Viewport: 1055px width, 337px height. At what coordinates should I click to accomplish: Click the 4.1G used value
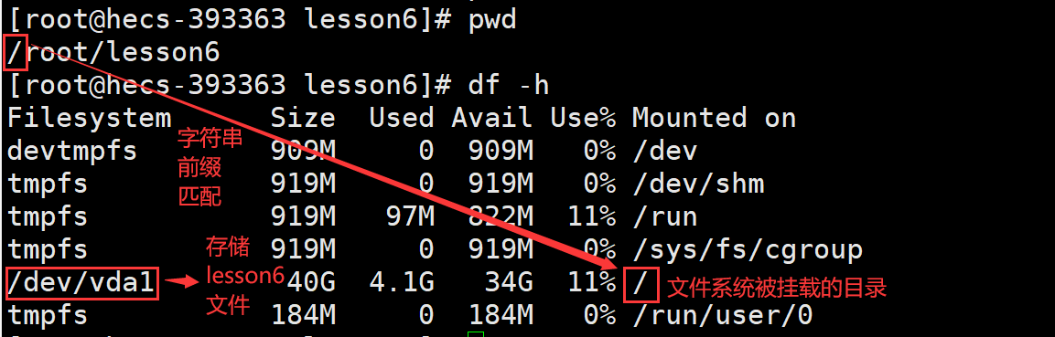(402, 283)
